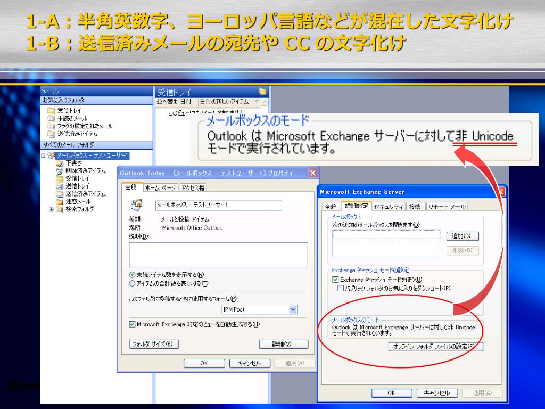Image resolution: width=545 pixels, height=409 pixels.
Task: Click the scroll up arrow in 受信トレイ list
Action: tap(265, 102)
